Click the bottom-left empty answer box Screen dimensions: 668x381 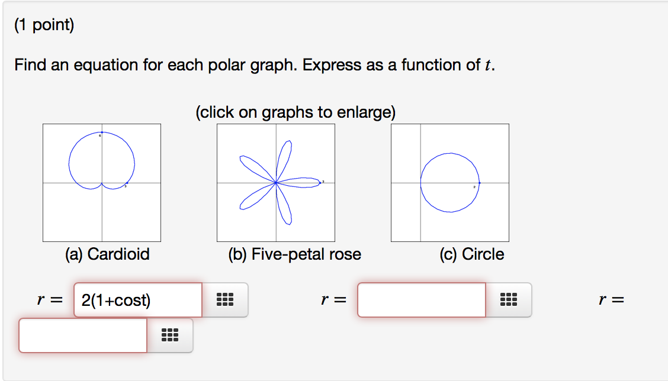tap(82, 335)
